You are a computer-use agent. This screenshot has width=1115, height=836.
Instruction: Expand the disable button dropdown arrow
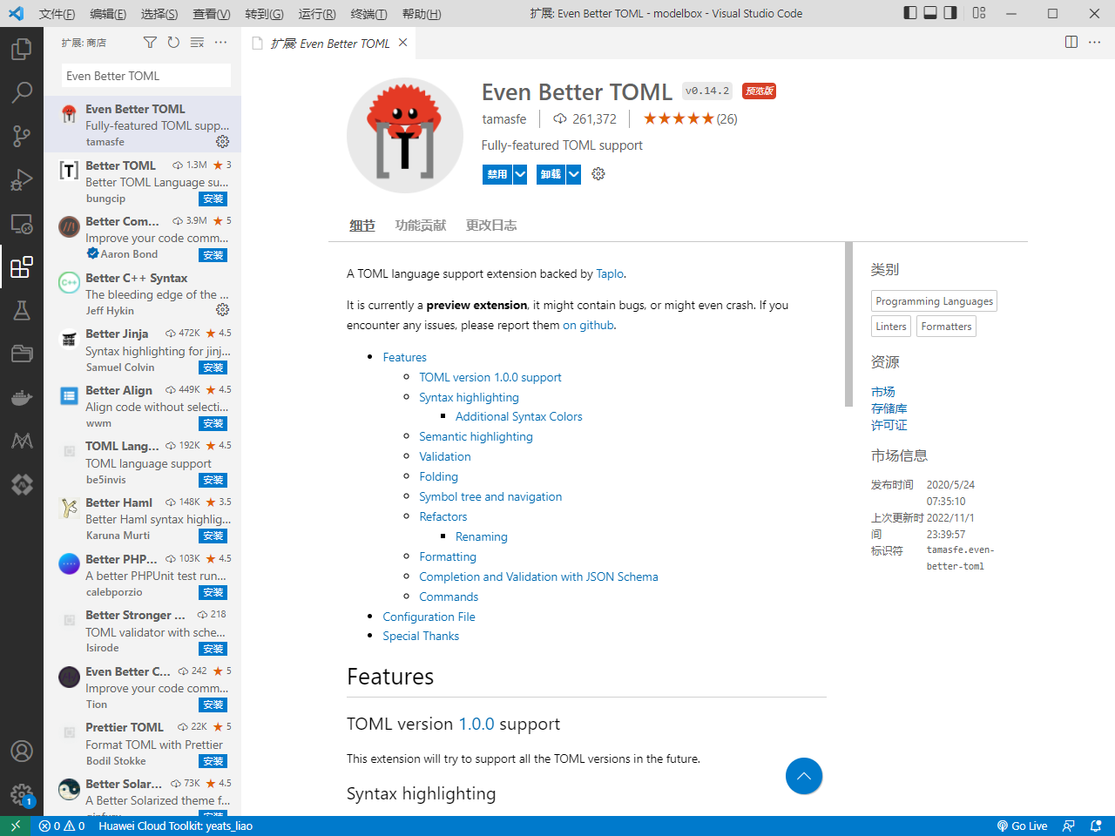520,174
